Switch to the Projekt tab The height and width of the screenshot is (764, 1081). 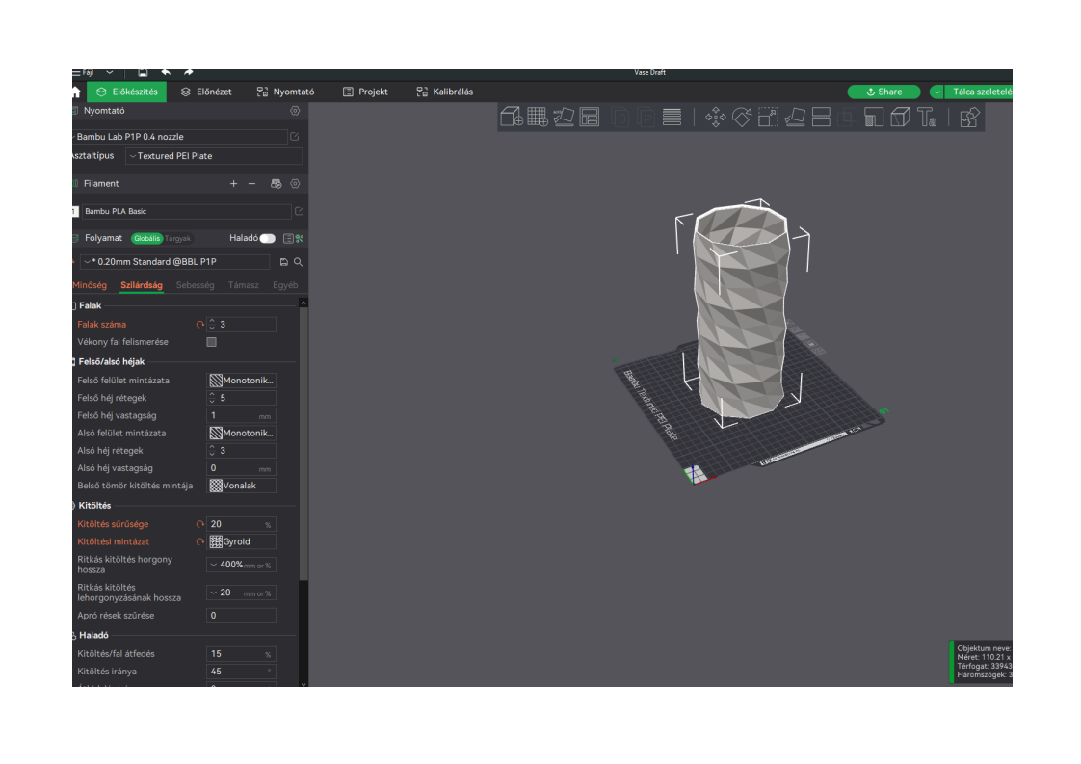tap(365, 92)
